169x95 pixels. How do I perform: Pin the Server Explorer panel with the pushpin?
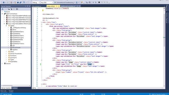click(x=27, y=6)
